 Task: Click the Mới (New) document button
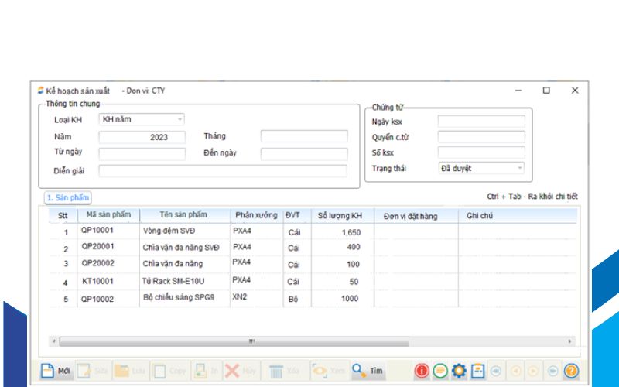[56, 371]
